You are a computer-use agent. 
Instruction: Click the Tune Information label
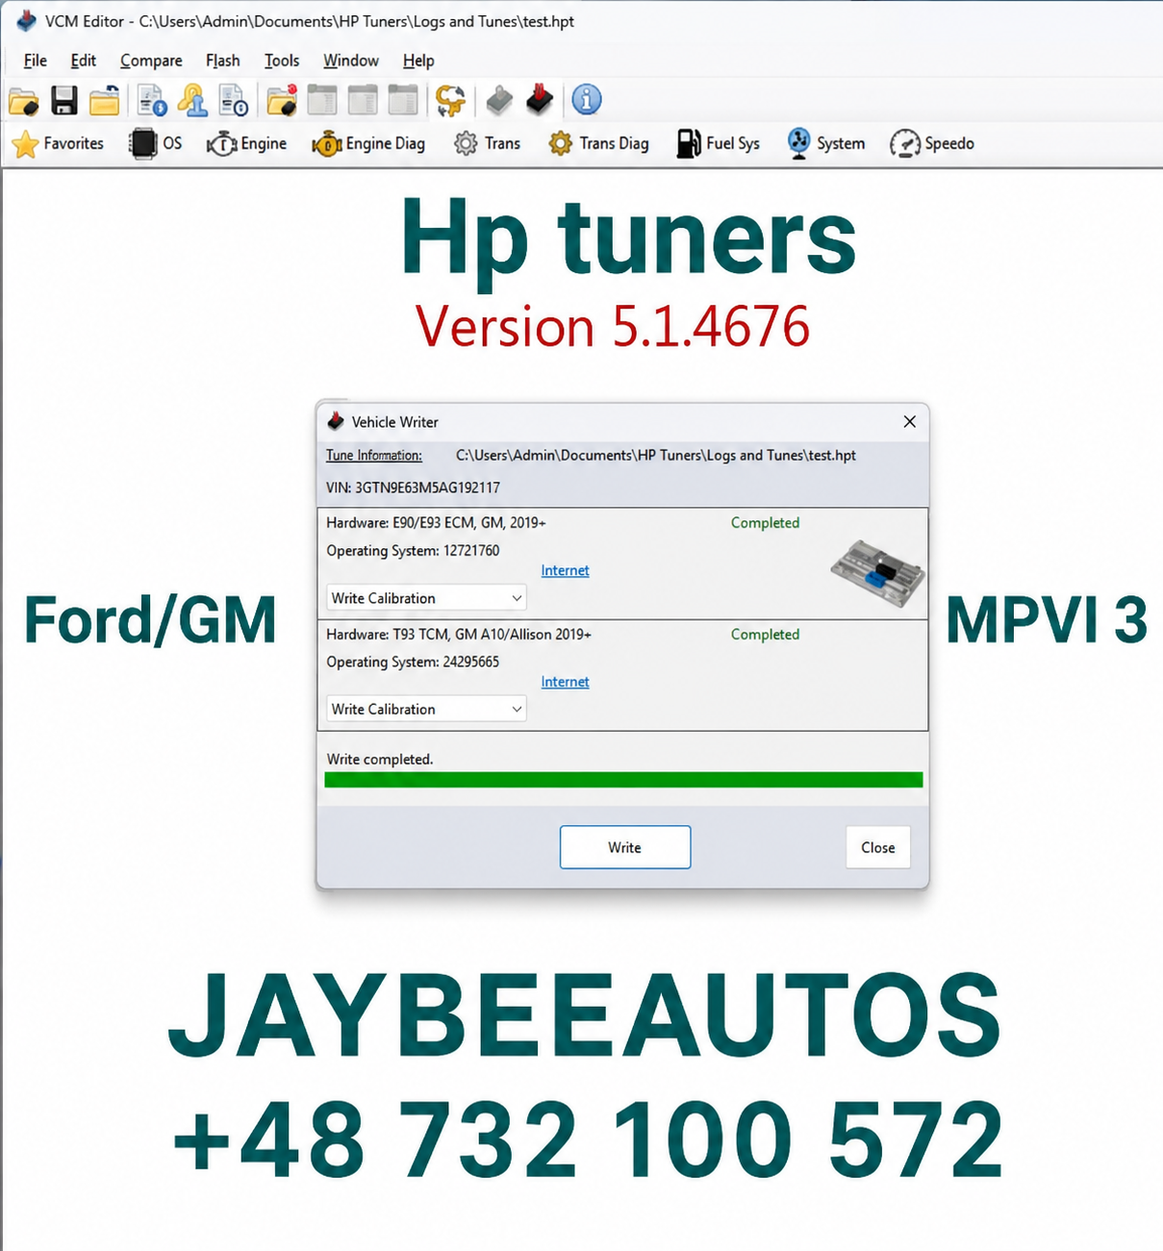pyautogui.click(x=374, y=455)
